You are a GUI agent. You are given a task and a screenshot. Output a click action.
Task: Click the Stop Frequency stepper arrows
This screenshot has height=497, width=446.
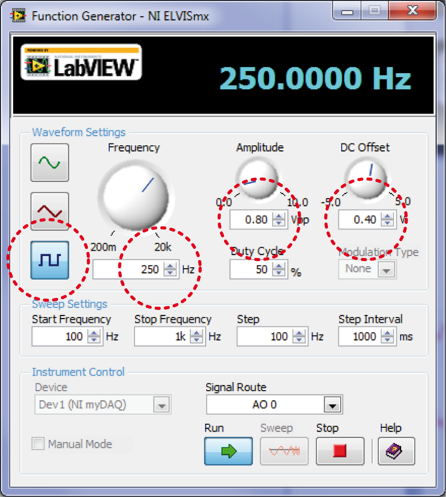(196, 337)
